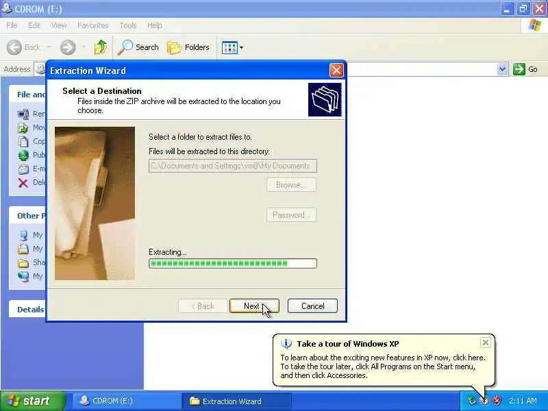Open the Favorites menu
Viewport: 548px width, 411px height.
(x=92, y=25)
